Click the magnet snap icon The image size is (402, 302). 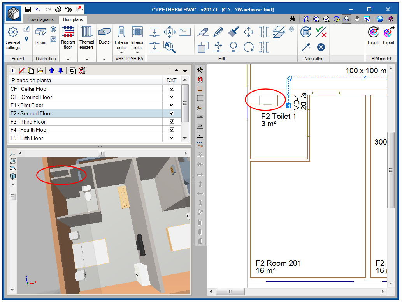pos(200,79)
